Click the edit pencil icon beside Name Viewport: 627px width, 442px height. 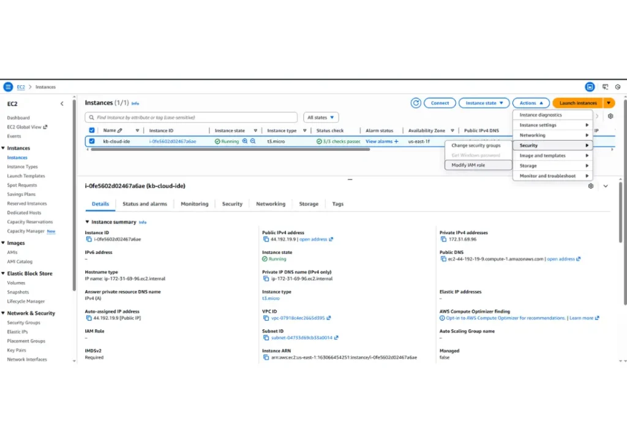click(x=120, y=131)
